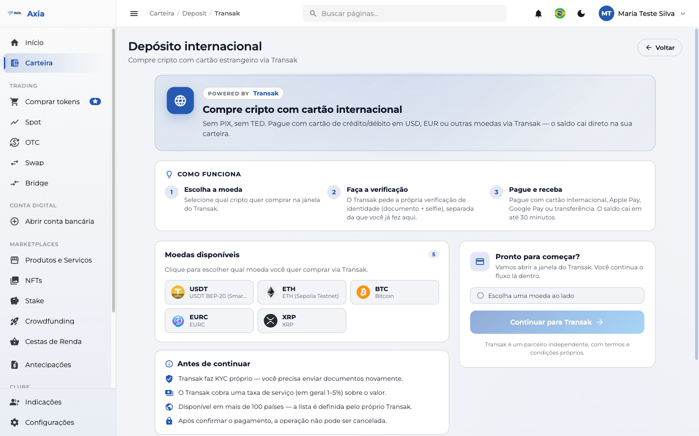Click the Antecipações document icon
Viewport: 699px width, 436px height.
15,365
